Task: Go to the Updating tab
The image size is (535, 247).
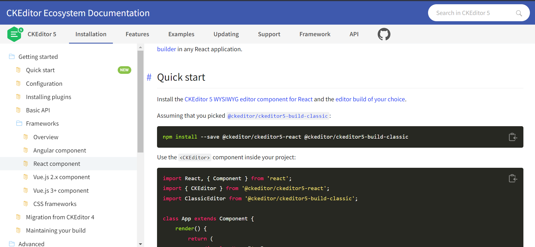Action: tap(226, 34)
